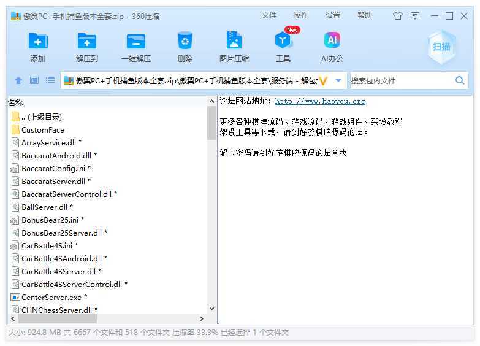The height and width of the screenshot is (346, 480).
Task: Open the skin (shirt) icon in title bar
Action: click(x=398, y=16)
